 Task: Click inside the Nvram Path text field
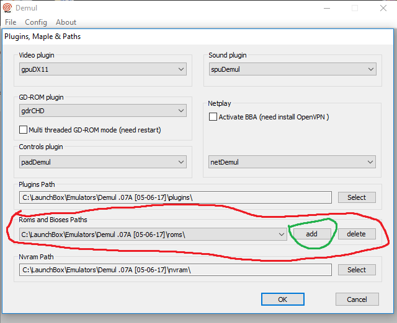(176, 270)
